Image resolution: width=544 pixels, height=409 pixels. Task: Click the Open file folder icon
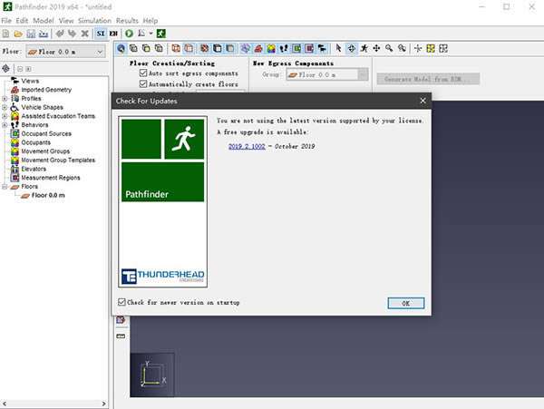(x=18, y=34)
